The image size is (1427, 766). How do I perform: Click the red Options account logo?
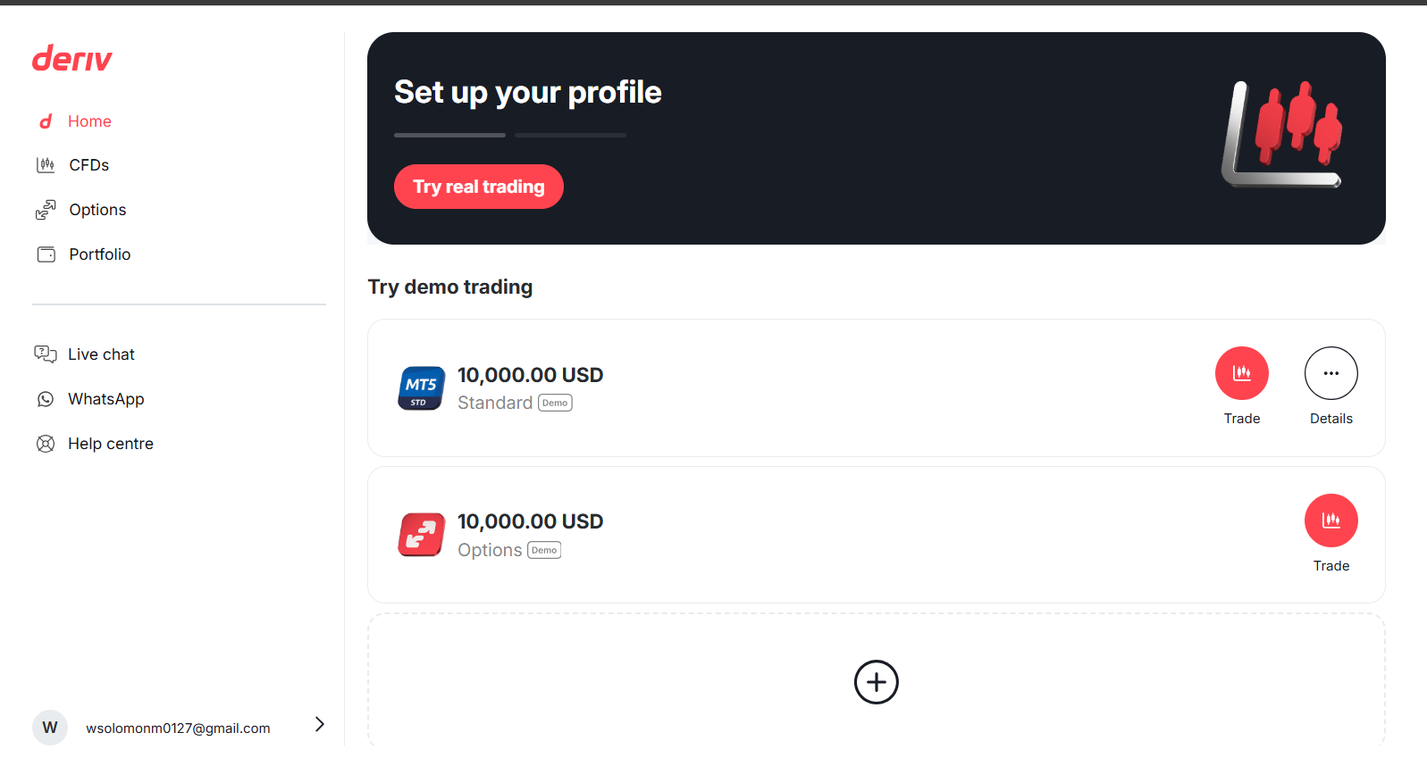[422, 535]
